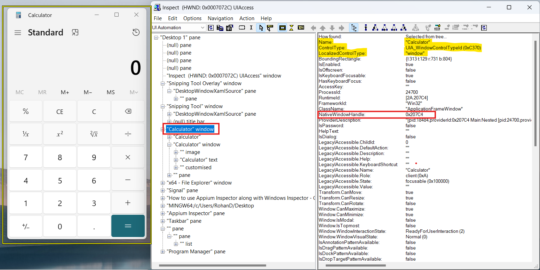Collapse the "Snipping Tool Overlay" window node
This screenshot has width=540, height=270.
coord(163,83)
